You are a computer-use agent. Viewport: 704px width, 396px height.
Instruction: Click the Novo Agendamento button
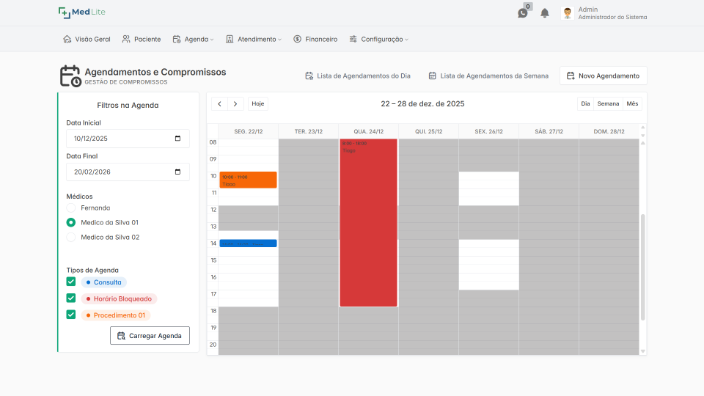coord(603,76)
